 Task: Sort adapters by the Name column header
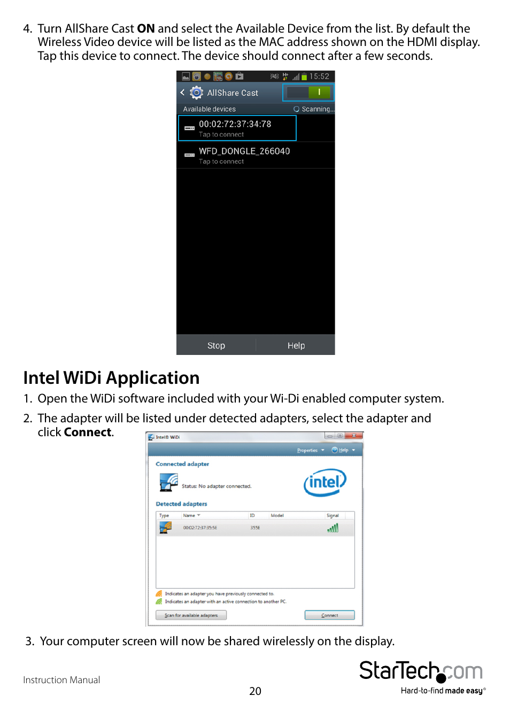(x=191, y=515)
